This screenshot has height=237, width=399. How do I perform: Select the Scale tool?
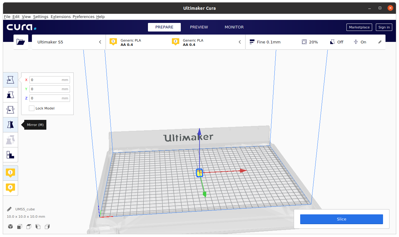[10, 95]
